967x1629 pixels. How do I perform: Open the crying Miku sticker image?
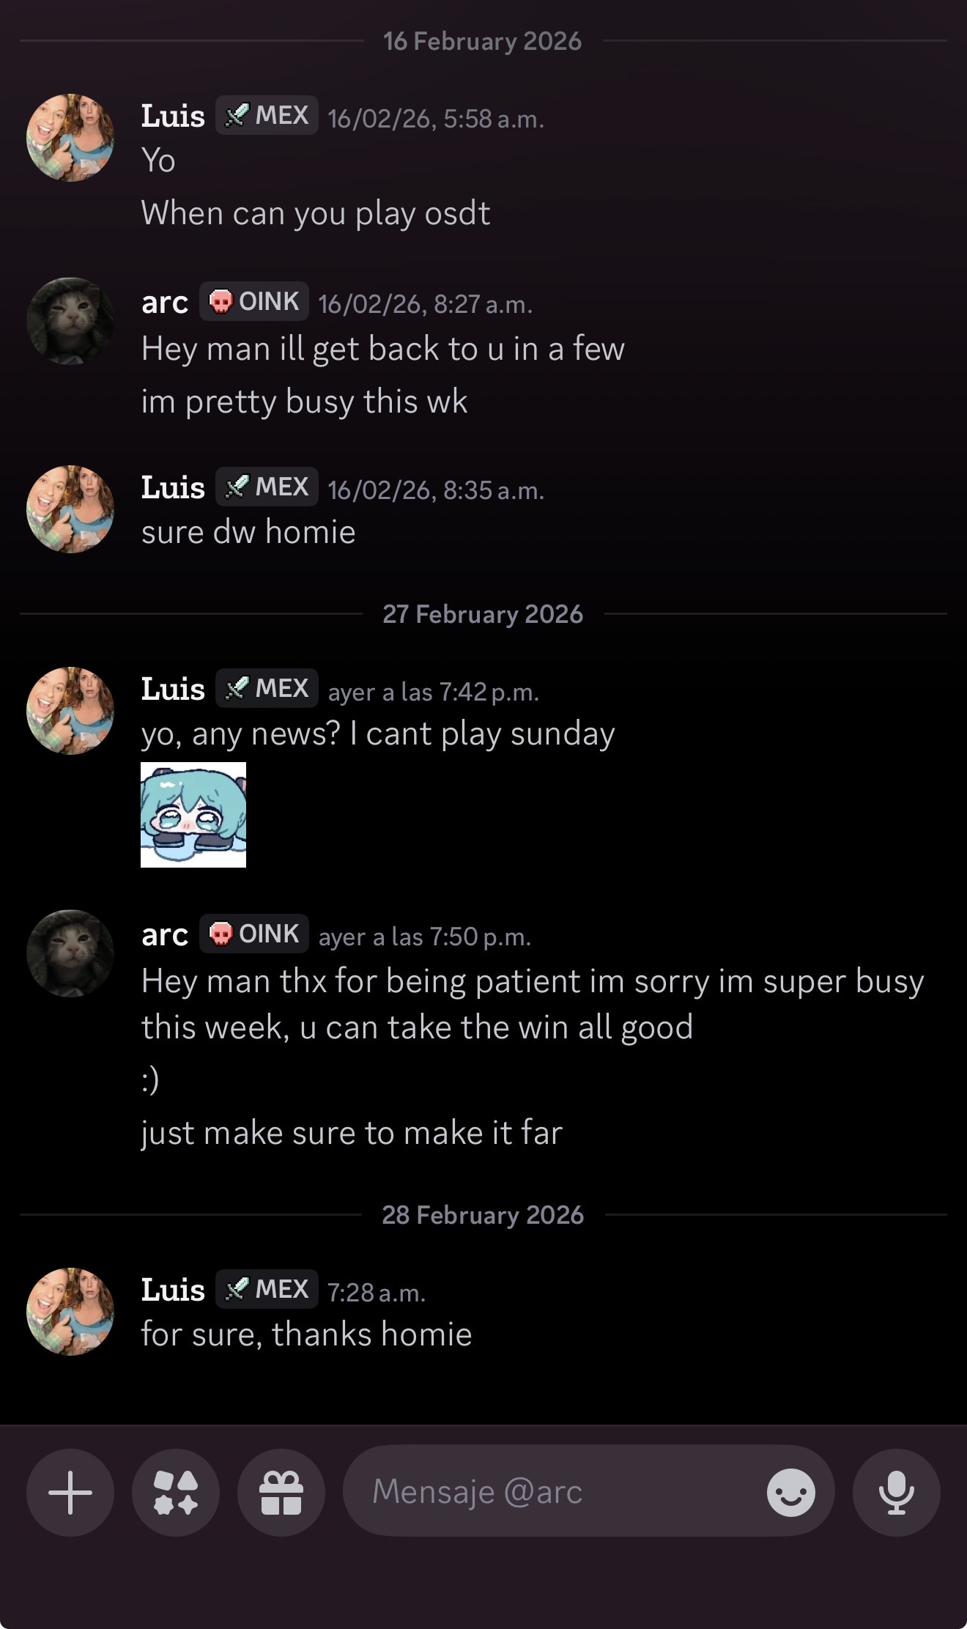pyautogui.click(x=193, y=815)
